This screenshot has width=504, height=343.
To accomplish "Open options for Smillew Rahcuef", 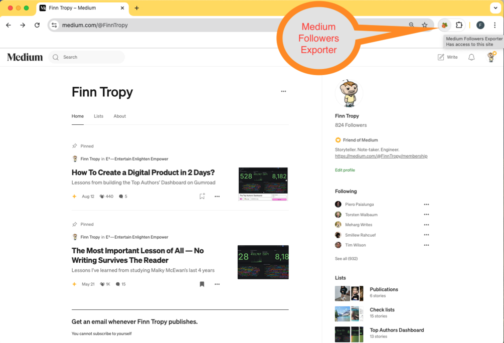I will (x=426, y=235).
